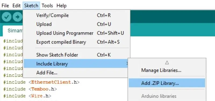This screenshot has height=101, width=215.
Task: Click the Upload arrow toolbar icon
Action: [17, 17]
